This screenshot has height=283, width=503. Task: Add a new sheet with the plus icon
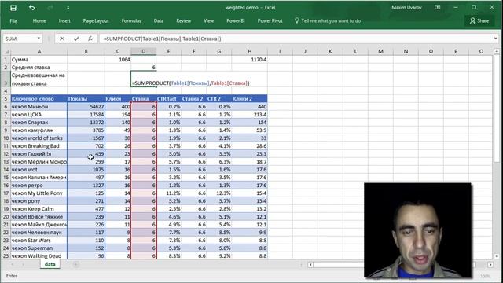pos(76,264)
